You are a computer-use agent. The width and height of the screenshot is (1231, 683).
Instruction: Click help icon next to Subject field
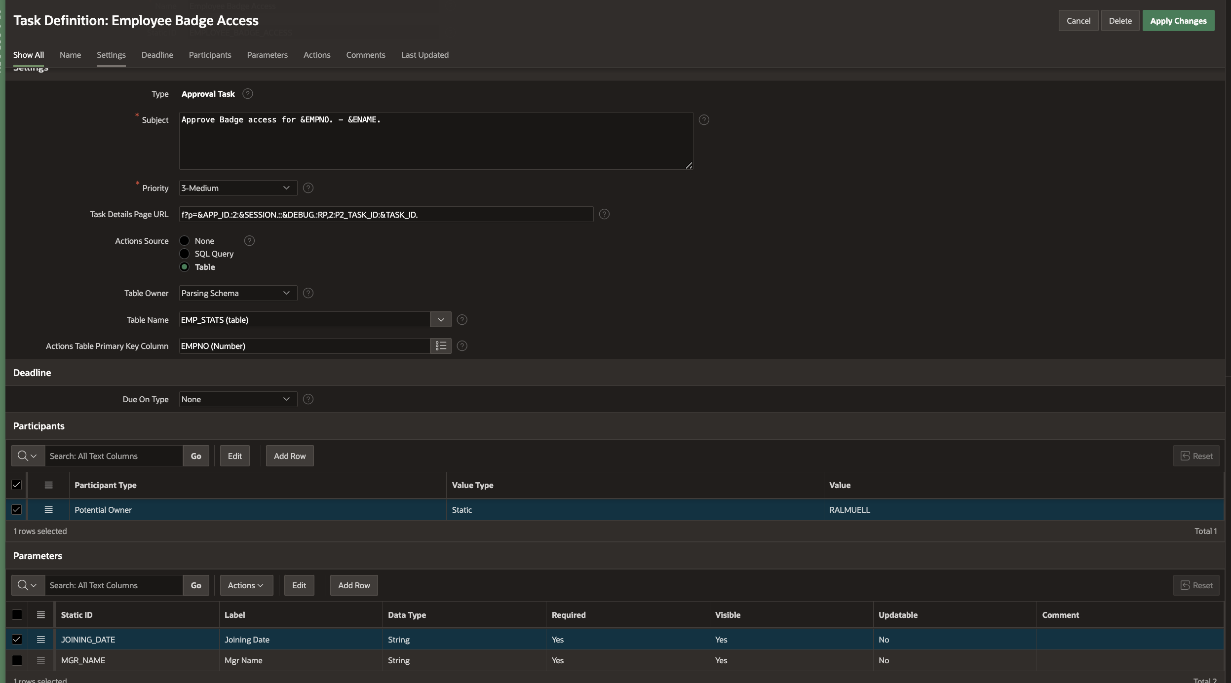pos(704,120)
